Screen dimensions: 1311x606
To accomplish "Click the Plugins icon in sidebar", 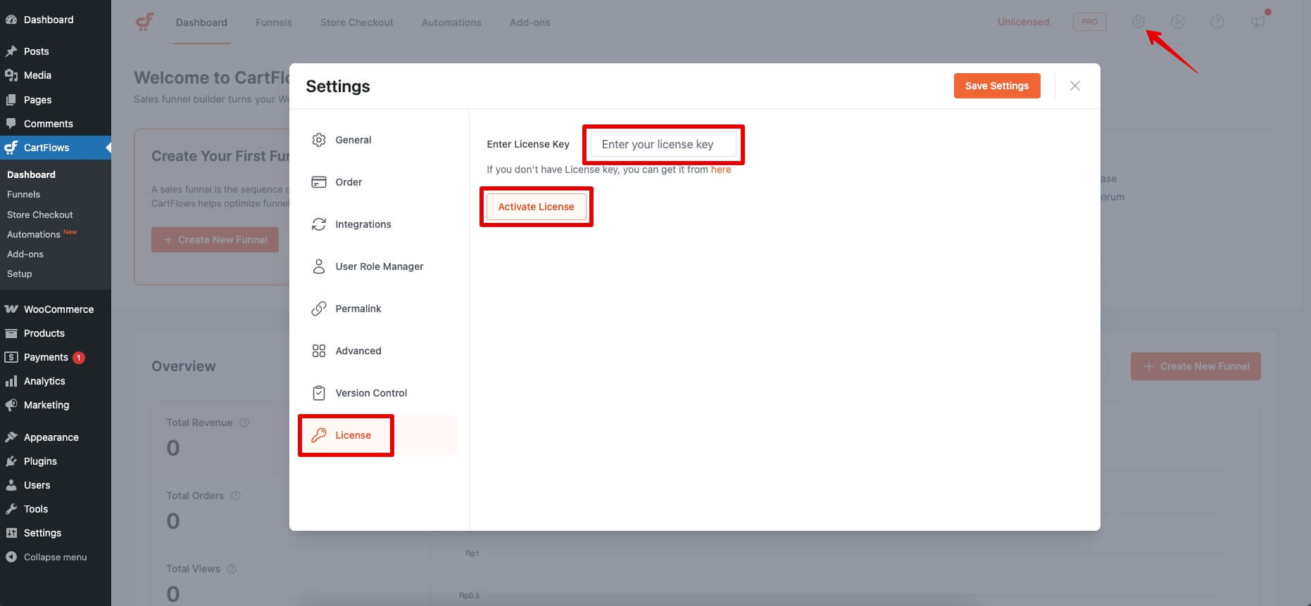I will [11, 461].
